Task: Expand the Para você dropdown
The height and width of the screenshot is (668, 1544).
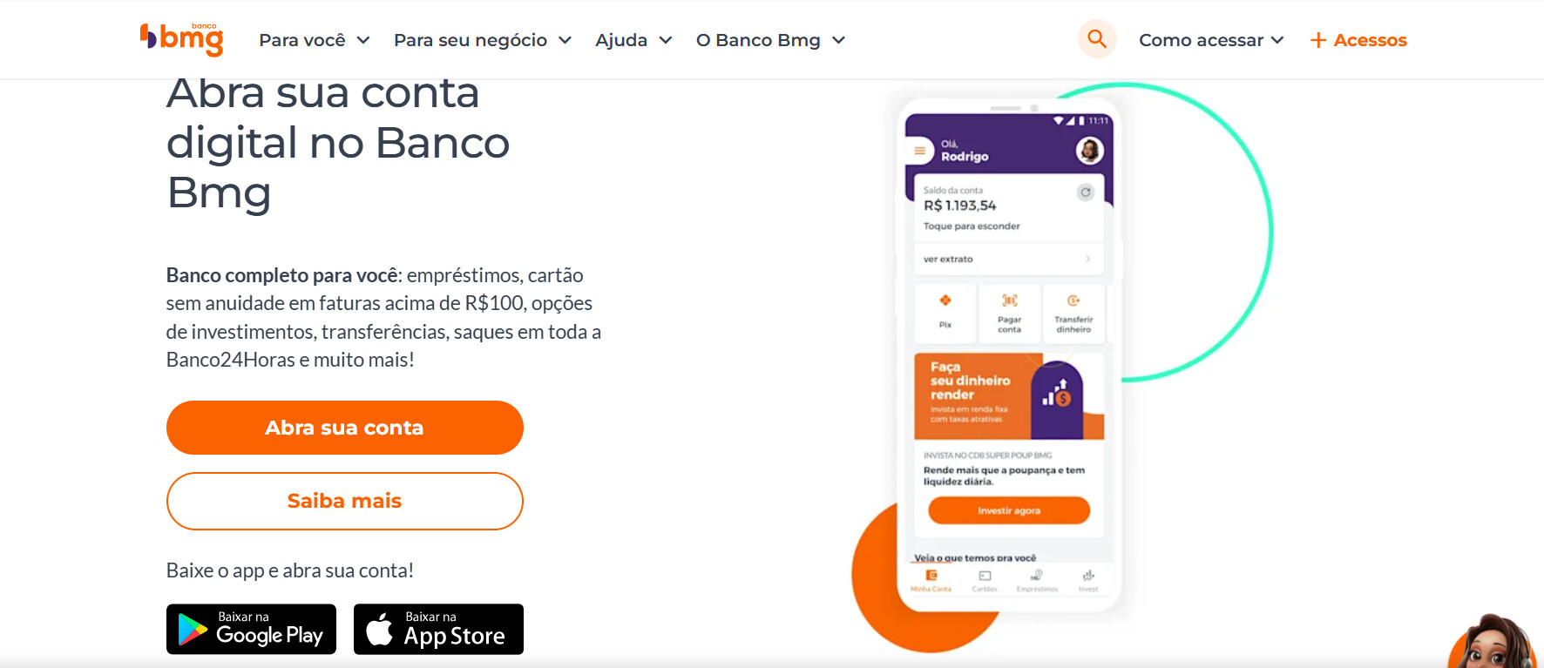Action: coord(315,40)
